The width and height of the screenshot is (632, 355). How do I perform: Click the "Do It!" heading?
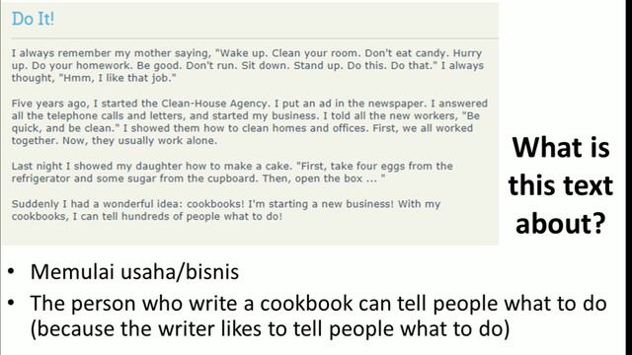coord(33,19)
